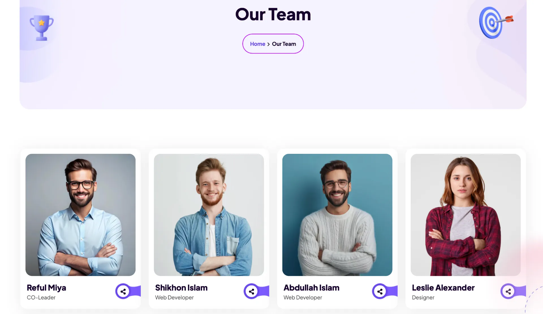Viewport: 543px width, 314px height.
Task: Open Abdullah Islam's name link
Action: [311, 288]
